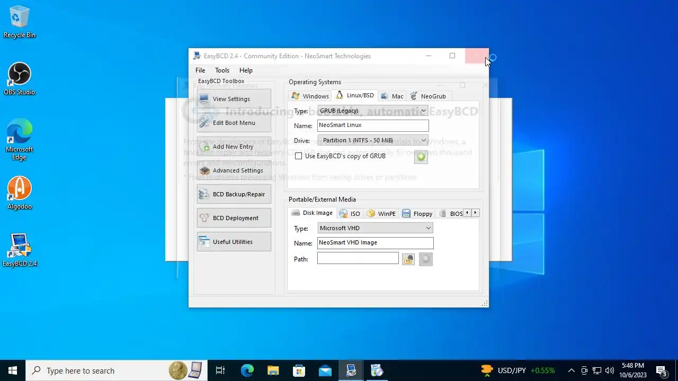Click the installer taskbar icon
This screenshot has height=381, width=678.
coord(377,370)
